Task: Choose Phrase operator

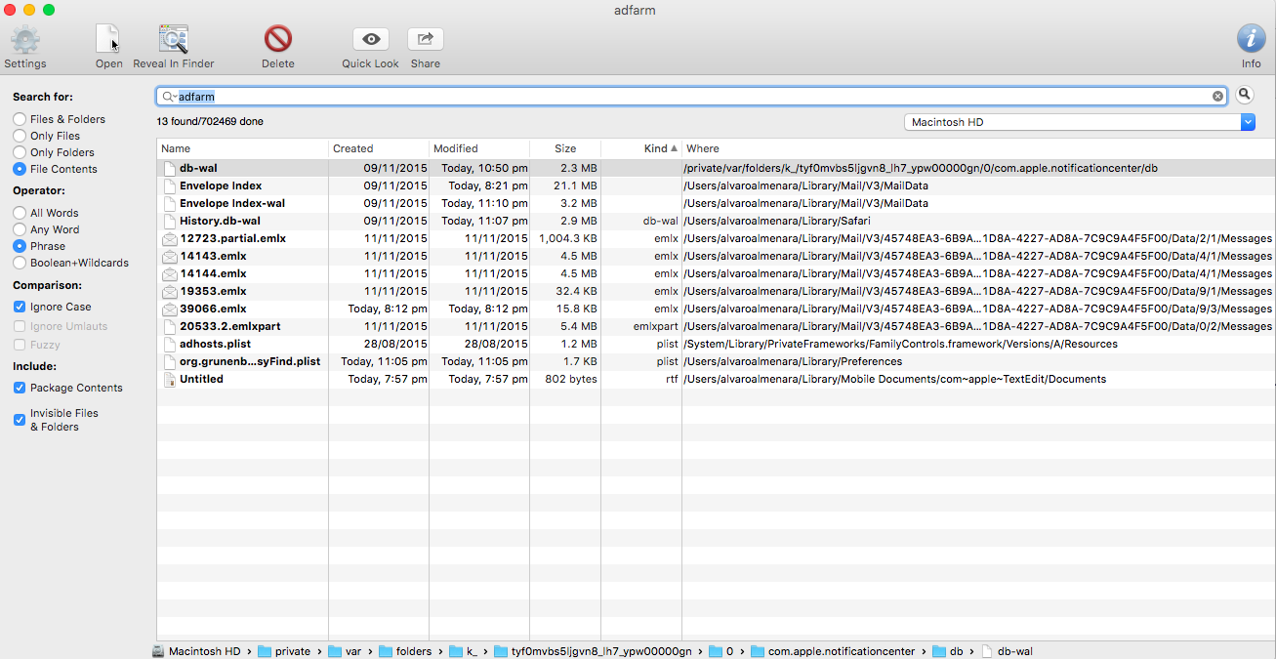Action: [20, 246]
